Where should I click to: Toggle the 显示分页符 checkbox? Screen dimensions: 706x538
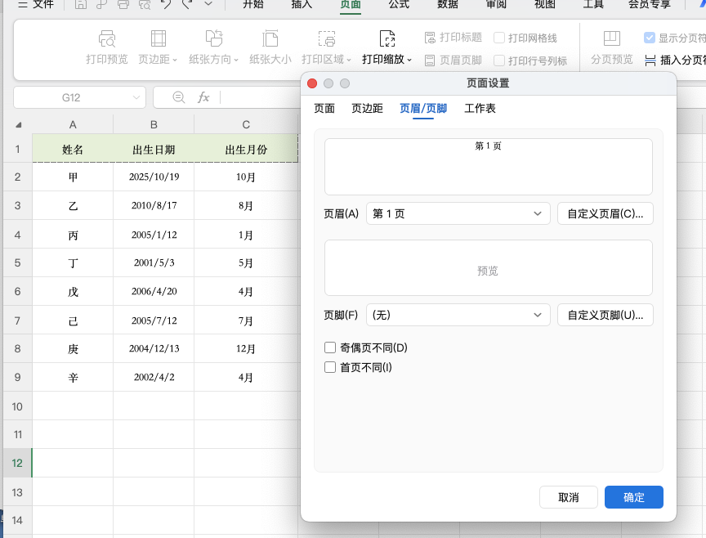coord(649,38)
